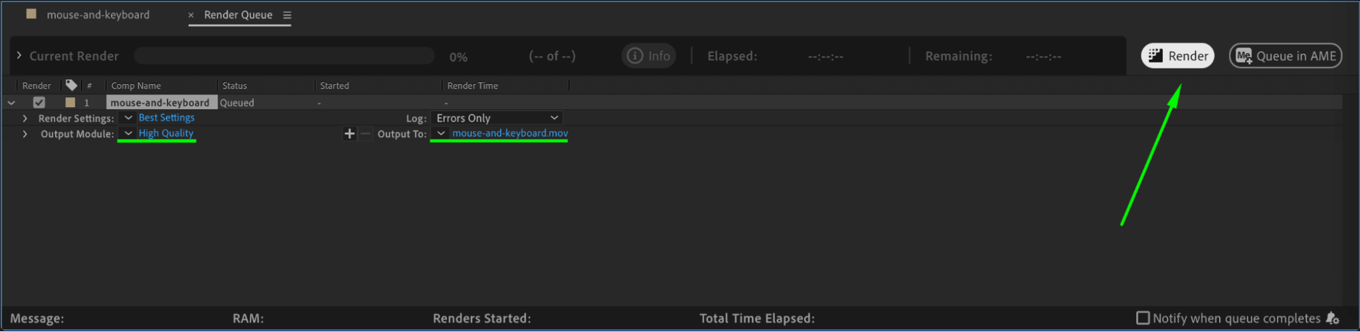Screen dimensions: 1360x332
Task: Click the plus icon to add output module
Action: click(350, 134)
